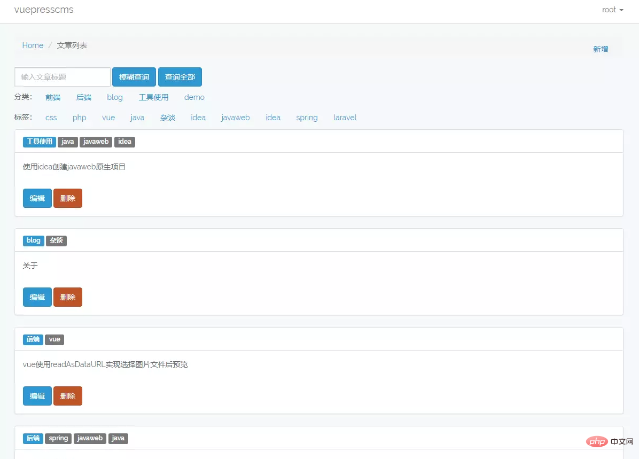Delete the javaweb原生项目 article
The image size is (639, 459).
coord(68,198)
